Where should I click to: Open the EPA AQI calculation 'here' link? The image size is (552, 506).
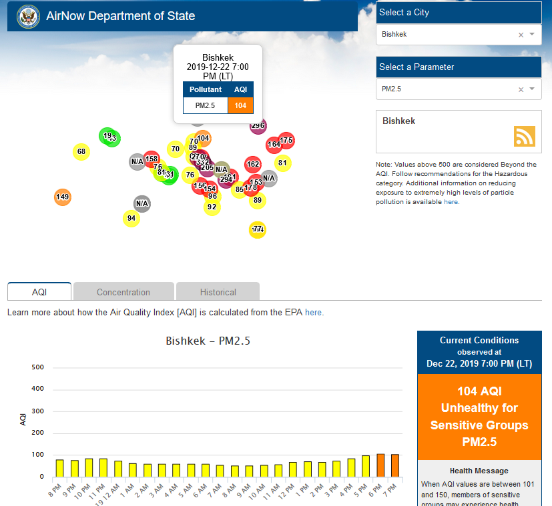pyautogui.click(x=314, y=312)
